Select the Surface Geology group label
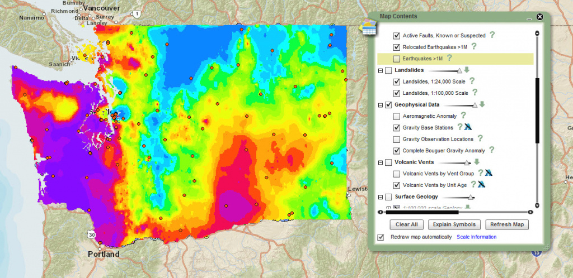Viewport: 573px width, 278px height. click(x=416, y=196)
